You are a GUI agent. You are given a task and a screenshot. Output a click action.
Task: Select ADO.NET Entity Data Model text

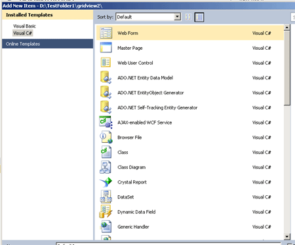[145, 78]
